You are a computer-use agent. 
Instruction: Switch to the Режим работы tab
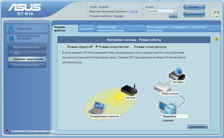point(65,29)
